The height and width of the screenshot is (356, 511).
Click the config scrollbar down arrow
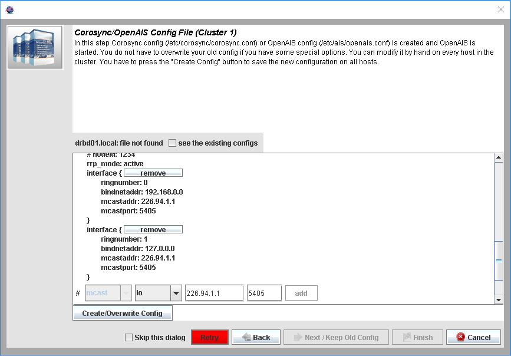pos(499,299)
